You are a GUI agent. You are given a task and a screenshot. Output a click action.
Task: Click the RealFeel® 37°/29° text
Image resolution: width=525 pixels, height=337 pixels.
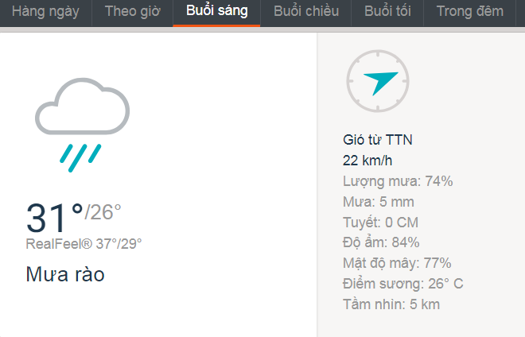[84, 244]
